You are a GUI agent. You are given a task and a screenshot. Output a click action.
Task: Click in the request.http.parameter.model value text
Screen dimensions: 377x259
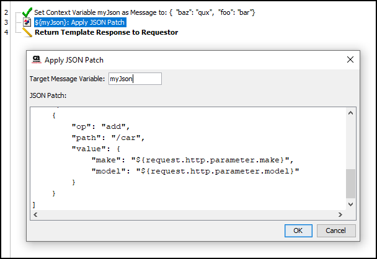(218, 171)
